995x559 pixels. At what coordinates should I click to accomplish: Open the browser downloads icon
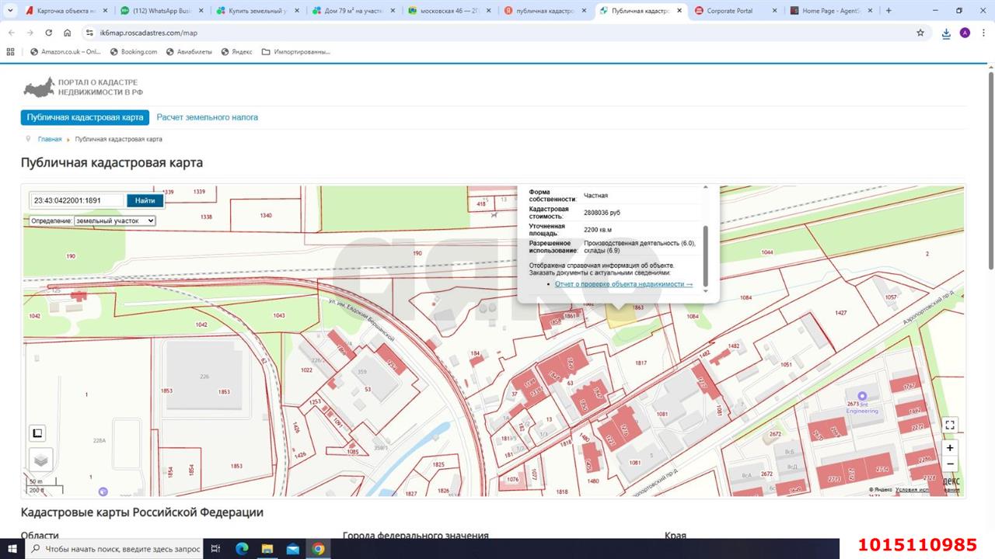946,33
